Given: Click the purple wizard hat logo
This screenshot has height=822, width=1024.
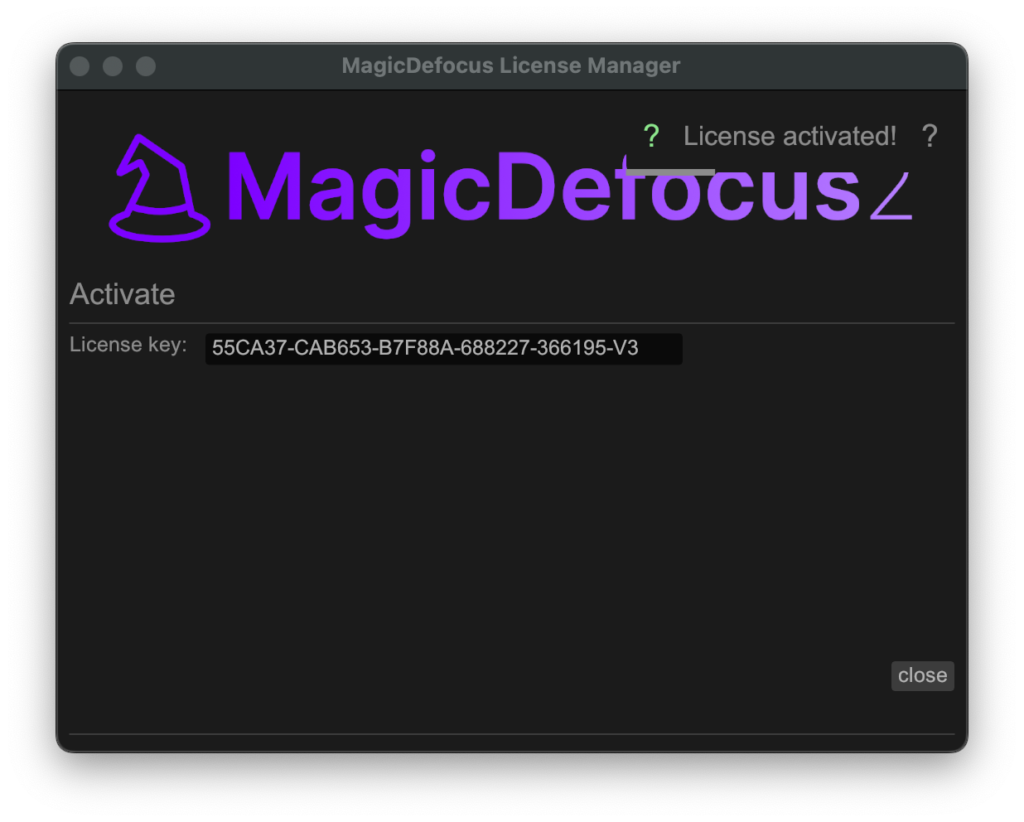Looking at the screenshot, I should pyautogui.click(x=159, y=189).
